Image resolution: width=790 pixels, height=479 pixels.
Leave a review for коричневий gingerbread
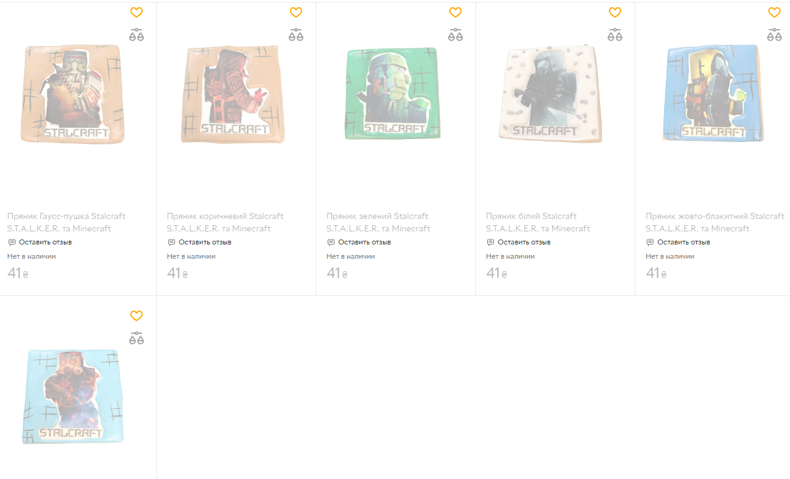click(199, 242)
